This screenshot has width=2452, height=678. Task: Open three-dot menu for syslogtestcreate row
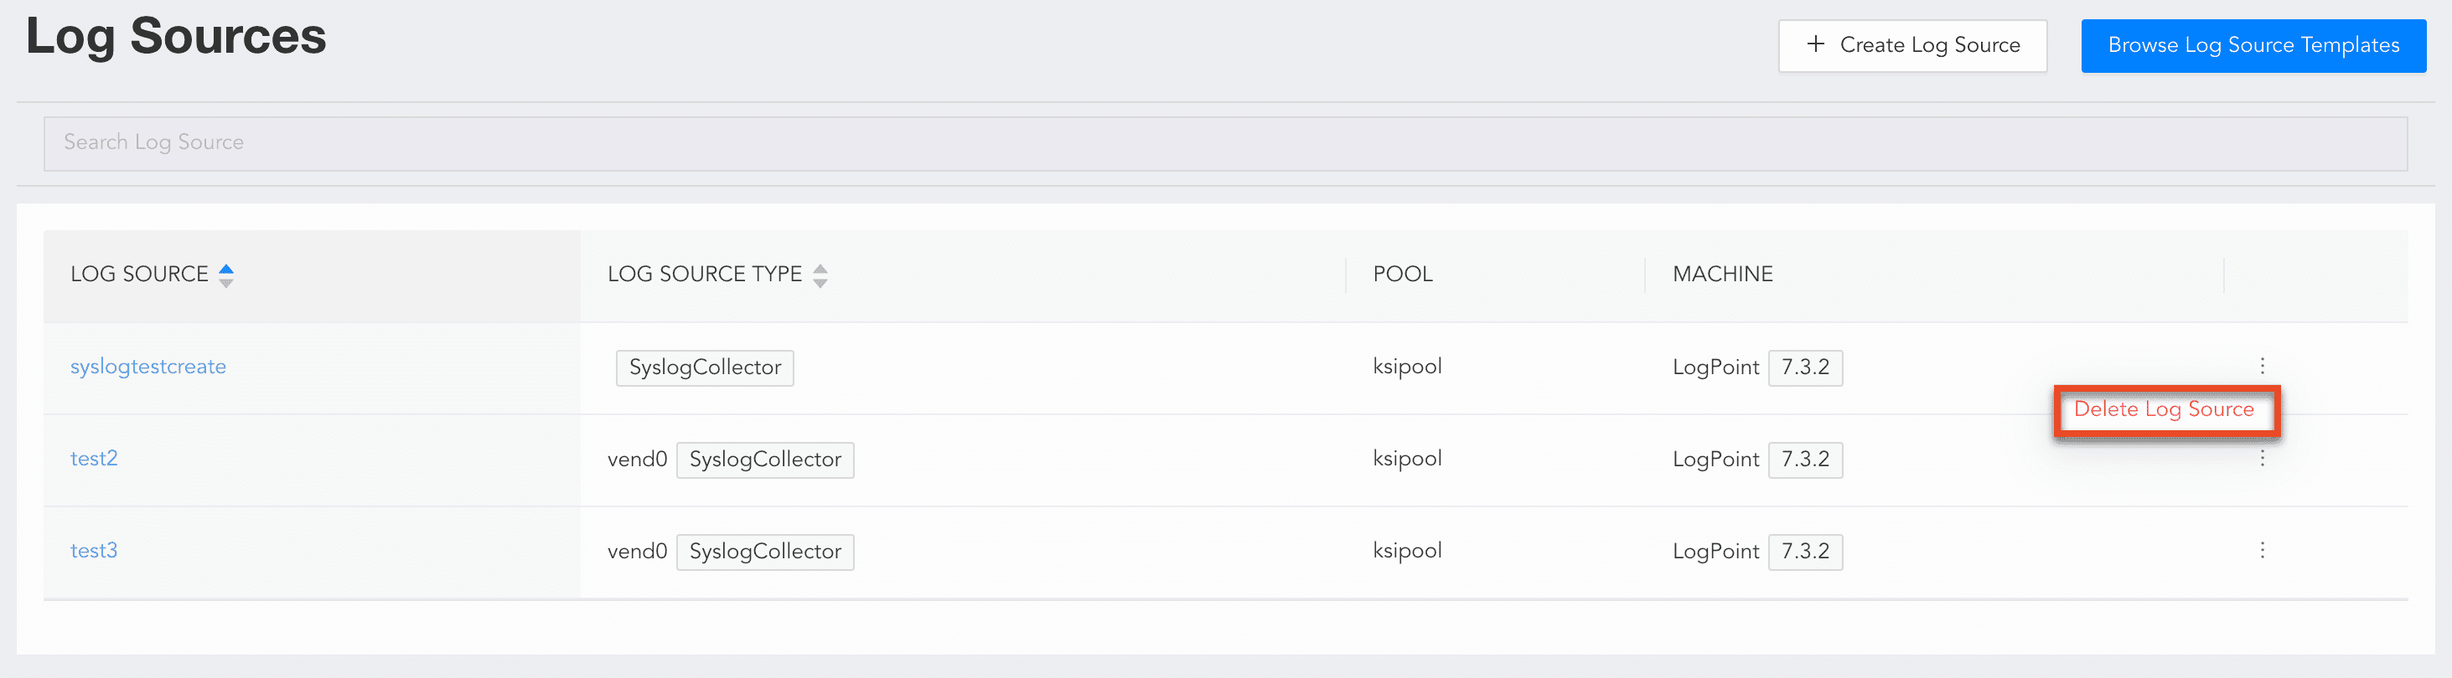pos(2263,366)
